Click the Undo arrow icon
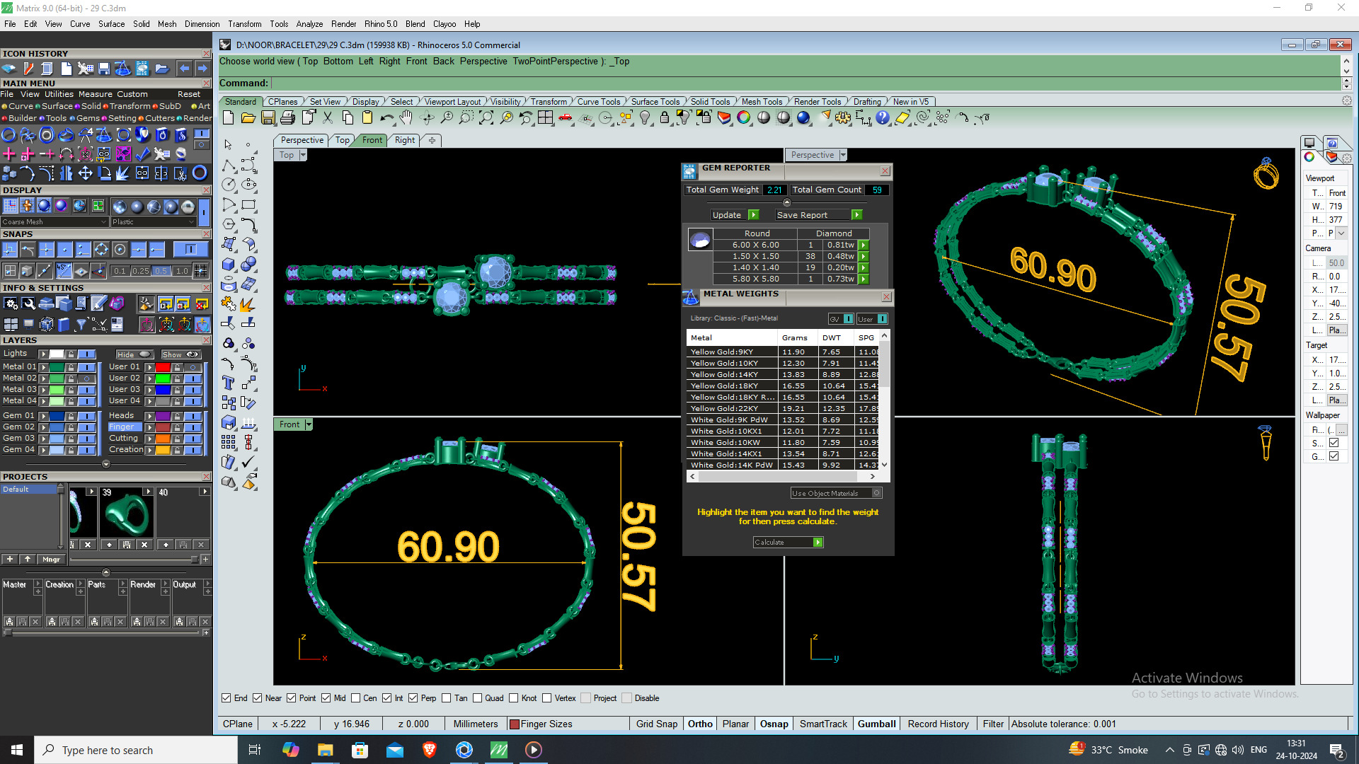1359x764 pixels. click(x=386, y=118)
